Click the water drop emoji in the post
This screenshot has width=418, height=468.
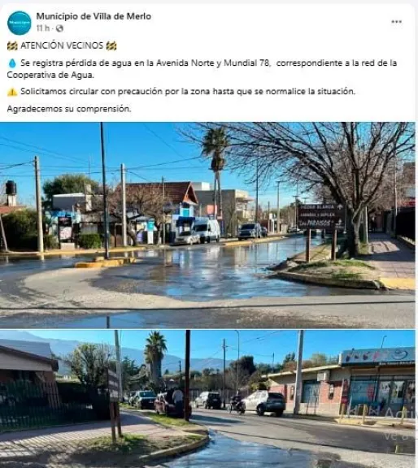(x=12, y=63)
